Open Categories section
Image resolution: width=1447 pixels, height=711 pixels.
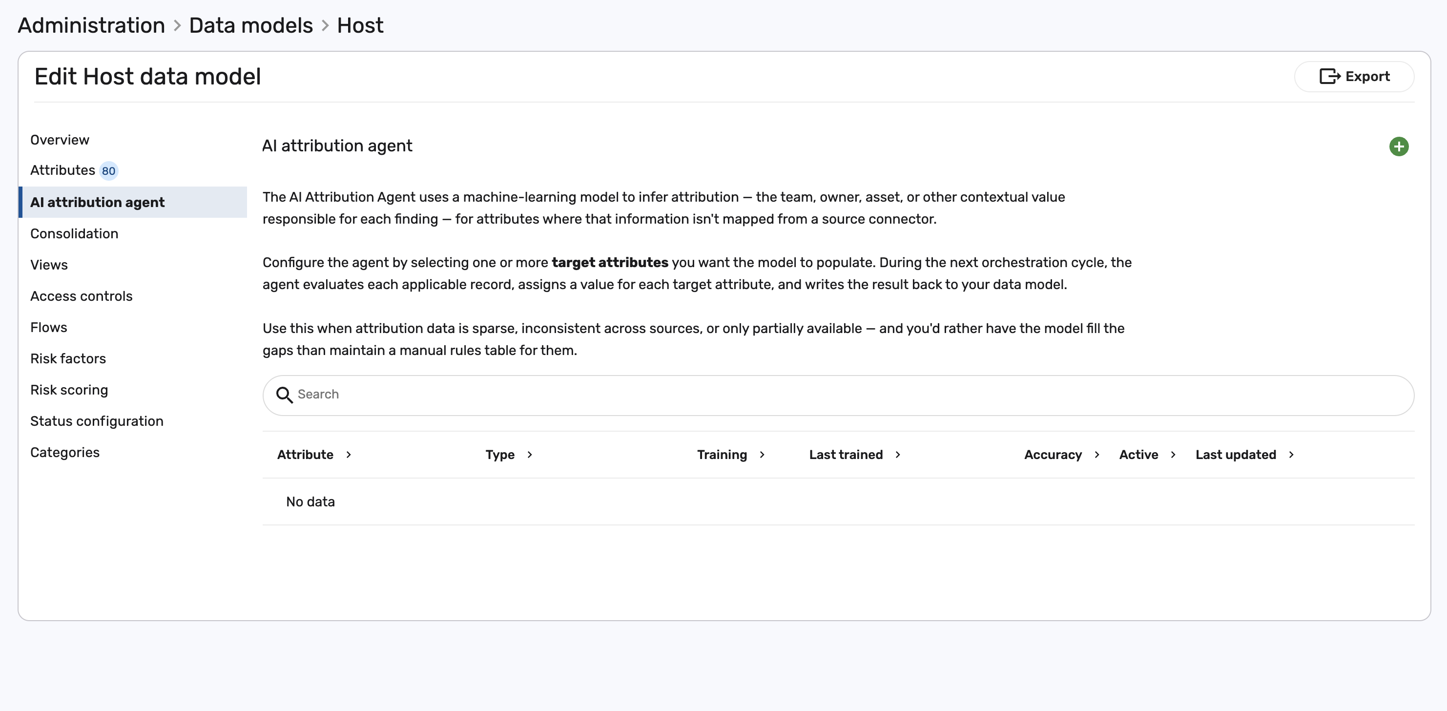(64, 453)
